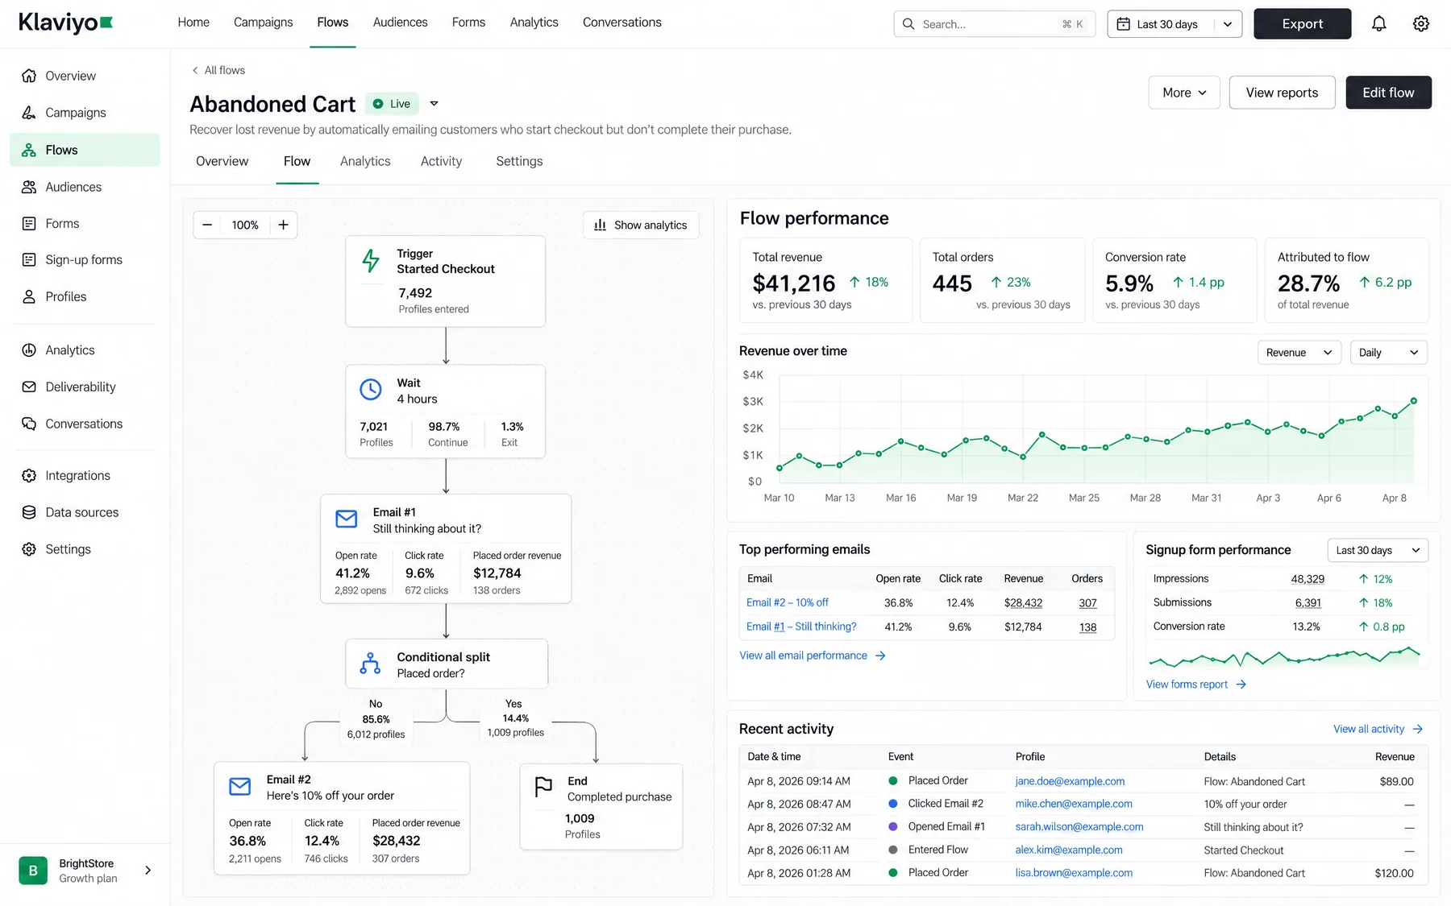The width and height of the screenshot is (1451, 906).
Task: Open the Daily interval dropdown
Action: 1389,353
